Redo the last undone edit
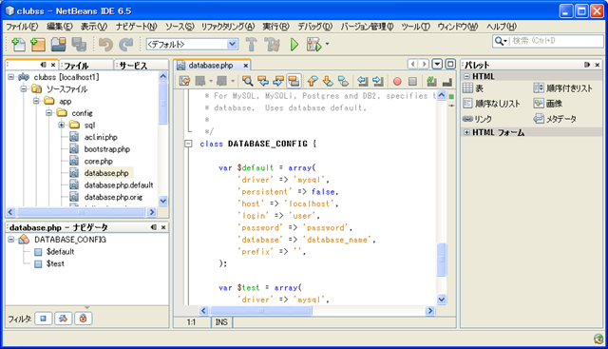Viewport: 608px width, 349px height. tap(125, 45)
